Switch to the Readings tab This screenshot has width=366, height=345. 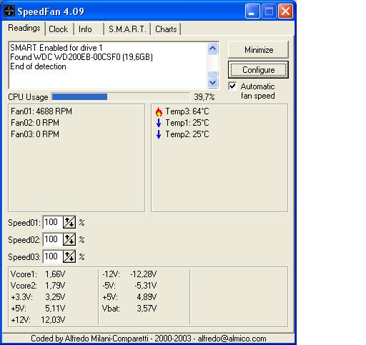click(24, 28)
